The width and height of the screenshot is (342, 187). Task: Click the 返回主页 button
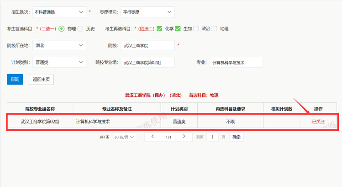coord(41,79)
